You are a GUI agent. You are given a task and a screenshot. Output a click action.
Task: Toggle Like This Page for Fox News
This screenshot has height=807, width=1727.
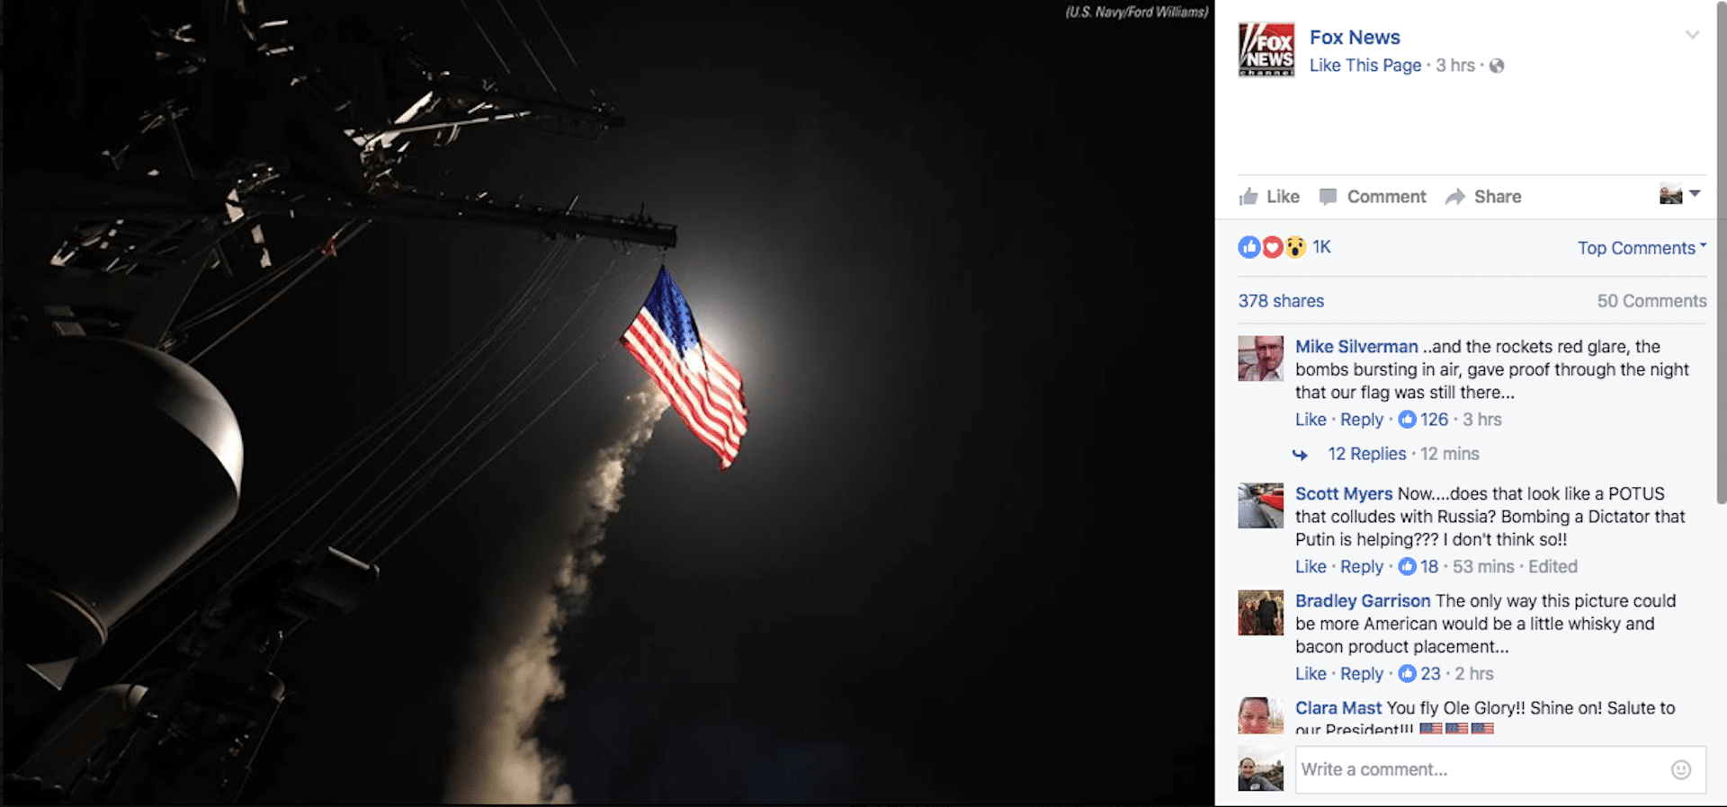pos(1365,66)
